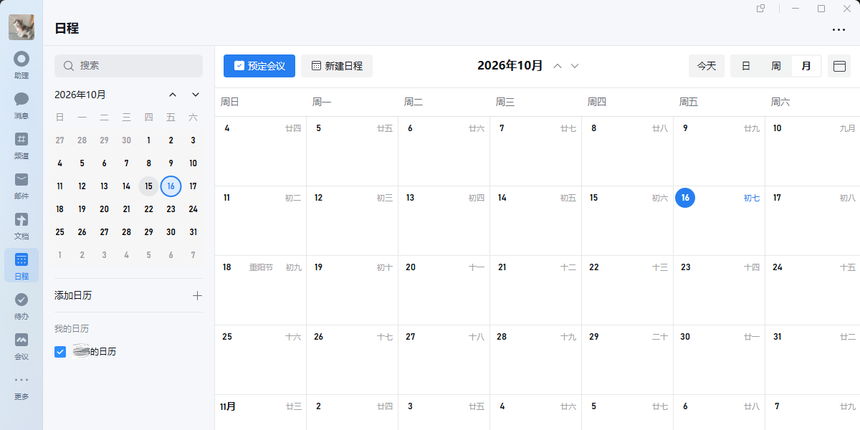Go to next month in mini calendar

[196, 95]
